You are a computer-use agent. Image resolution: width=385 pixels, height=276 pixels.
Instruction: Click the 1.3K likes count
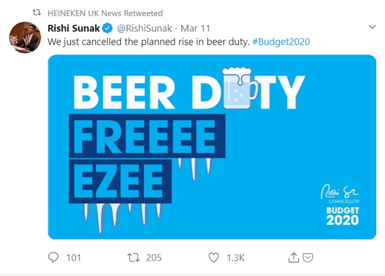tap(235, 258)
